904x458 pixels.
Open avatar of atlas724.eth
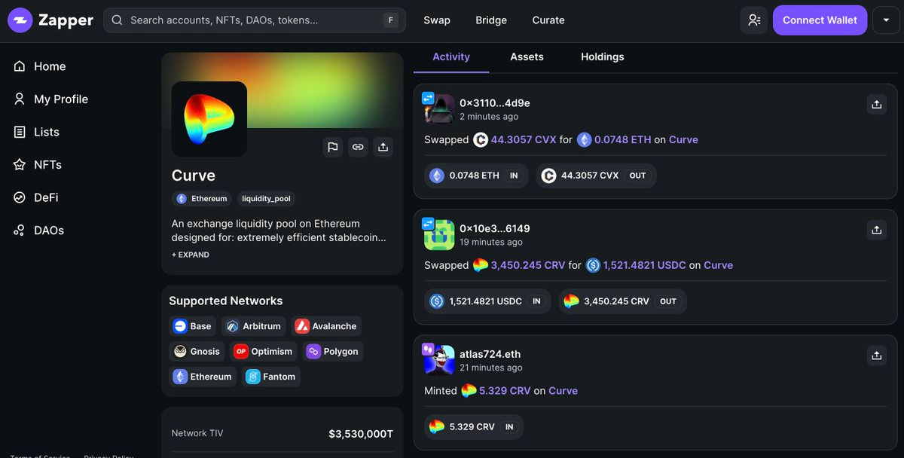(x=438, y=360)
